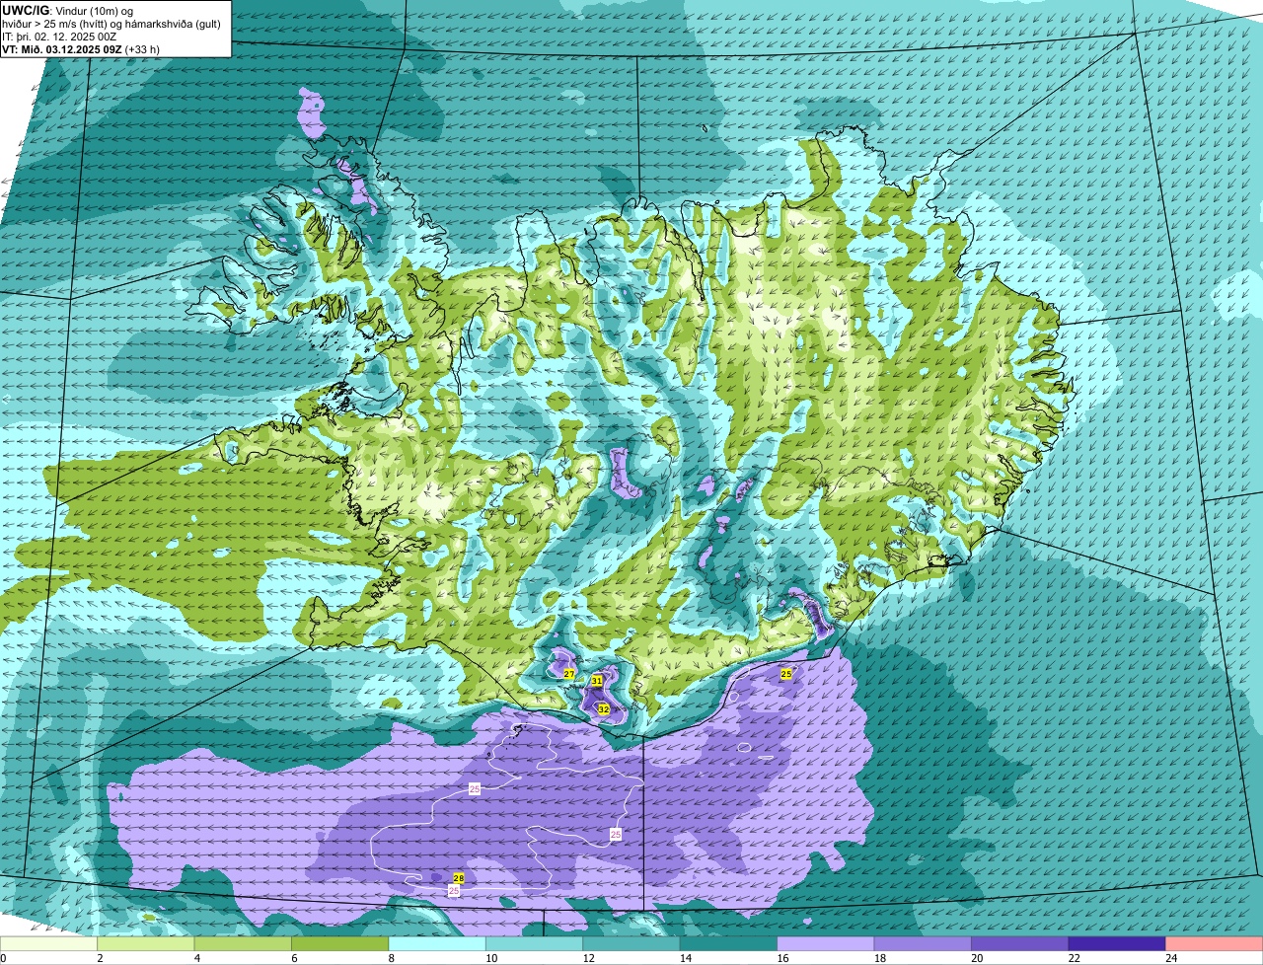Select the light yellow-green 2–4 m/s legend swatch

(x=146, y=943)
